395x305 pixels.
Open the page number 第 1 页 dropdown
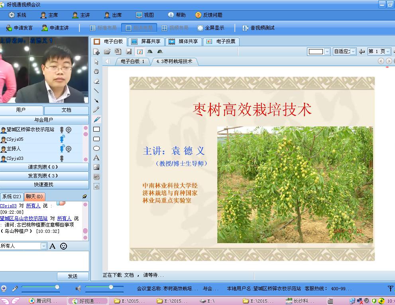point(388,51)
